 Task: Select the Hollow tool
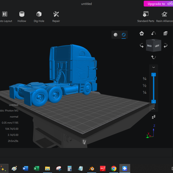[22, 17]
